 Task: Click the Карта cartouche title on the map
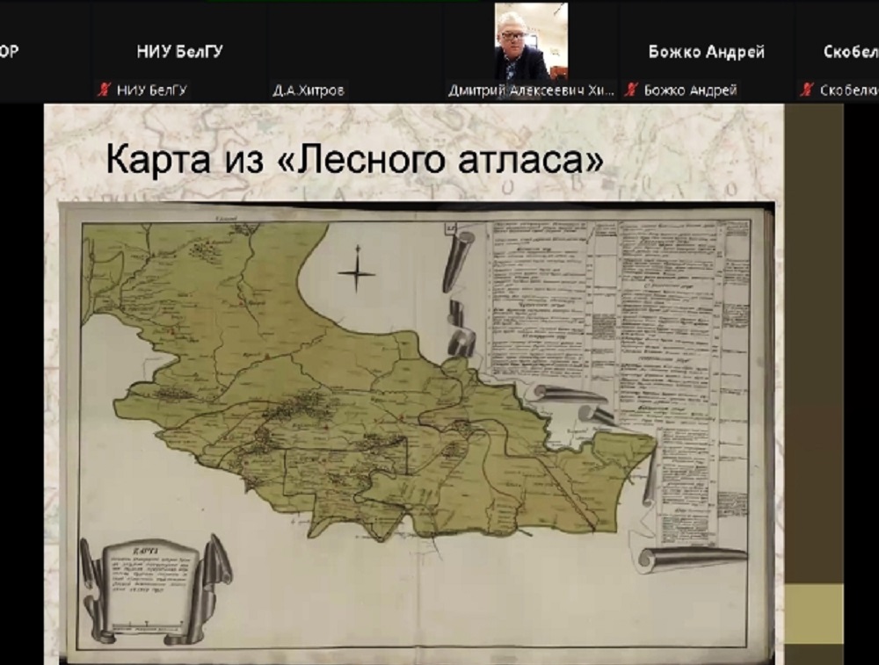coord(146,552)
